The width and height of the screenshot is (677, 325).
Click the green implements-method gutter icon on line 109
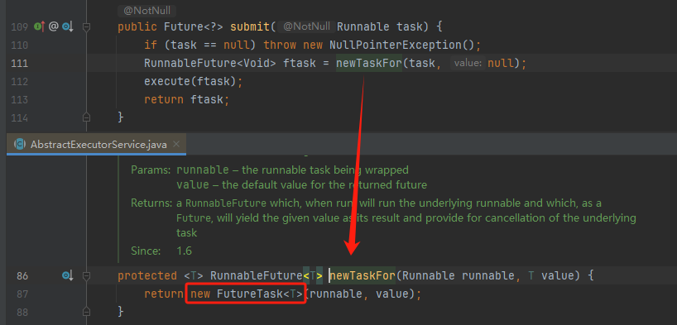click(39, 26)
